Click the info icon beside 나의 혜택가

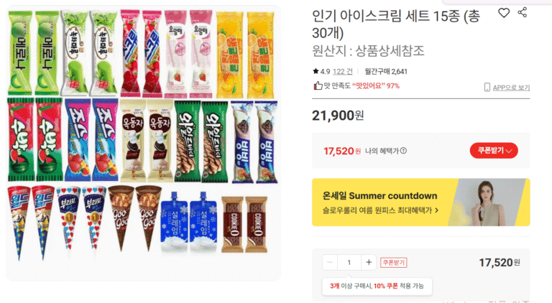coord(403,151)
